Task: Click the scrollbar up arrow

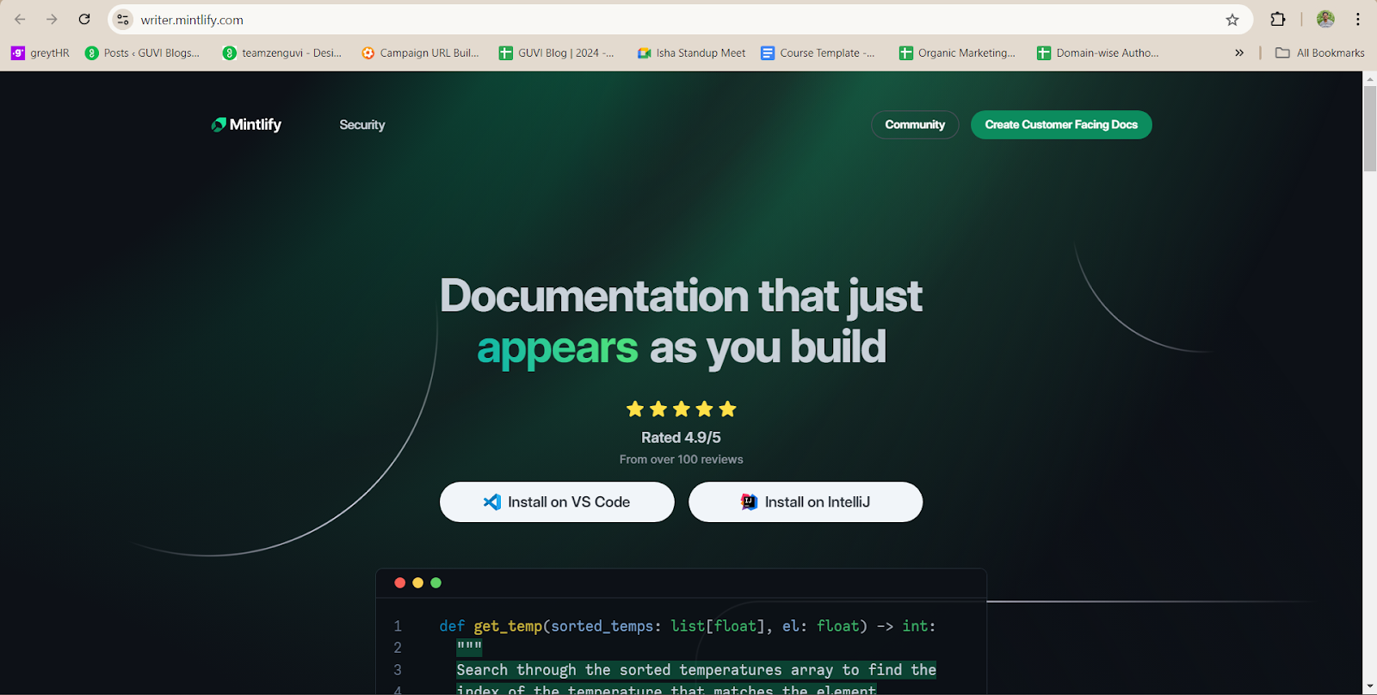Action: click(1369, 78)
